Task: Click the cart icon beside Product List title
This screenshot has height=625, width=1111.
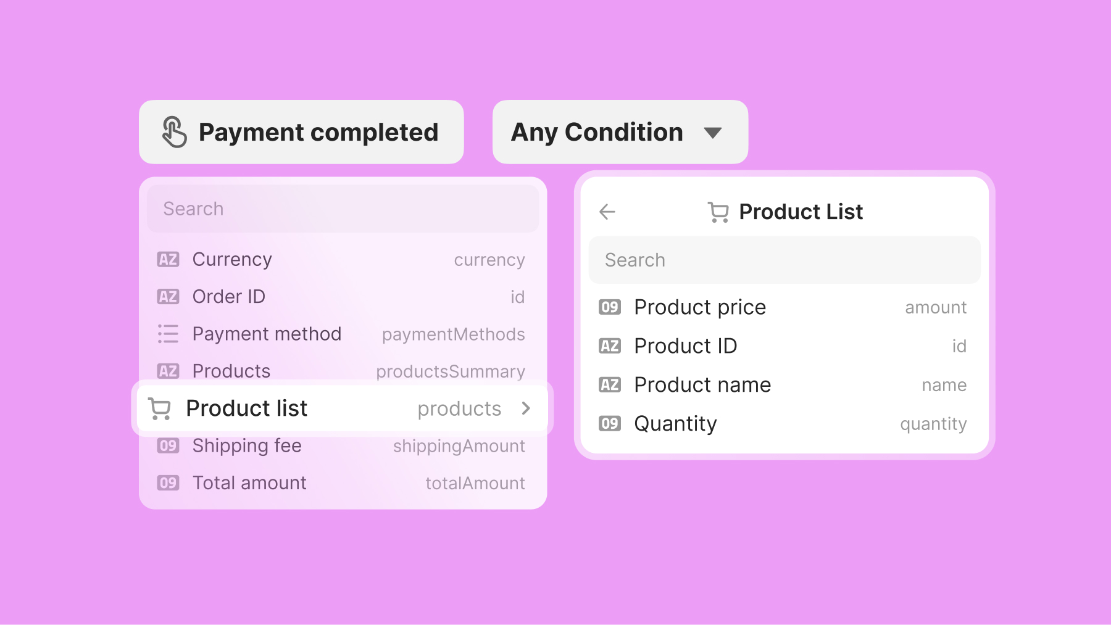Action: tap(718, 212)
